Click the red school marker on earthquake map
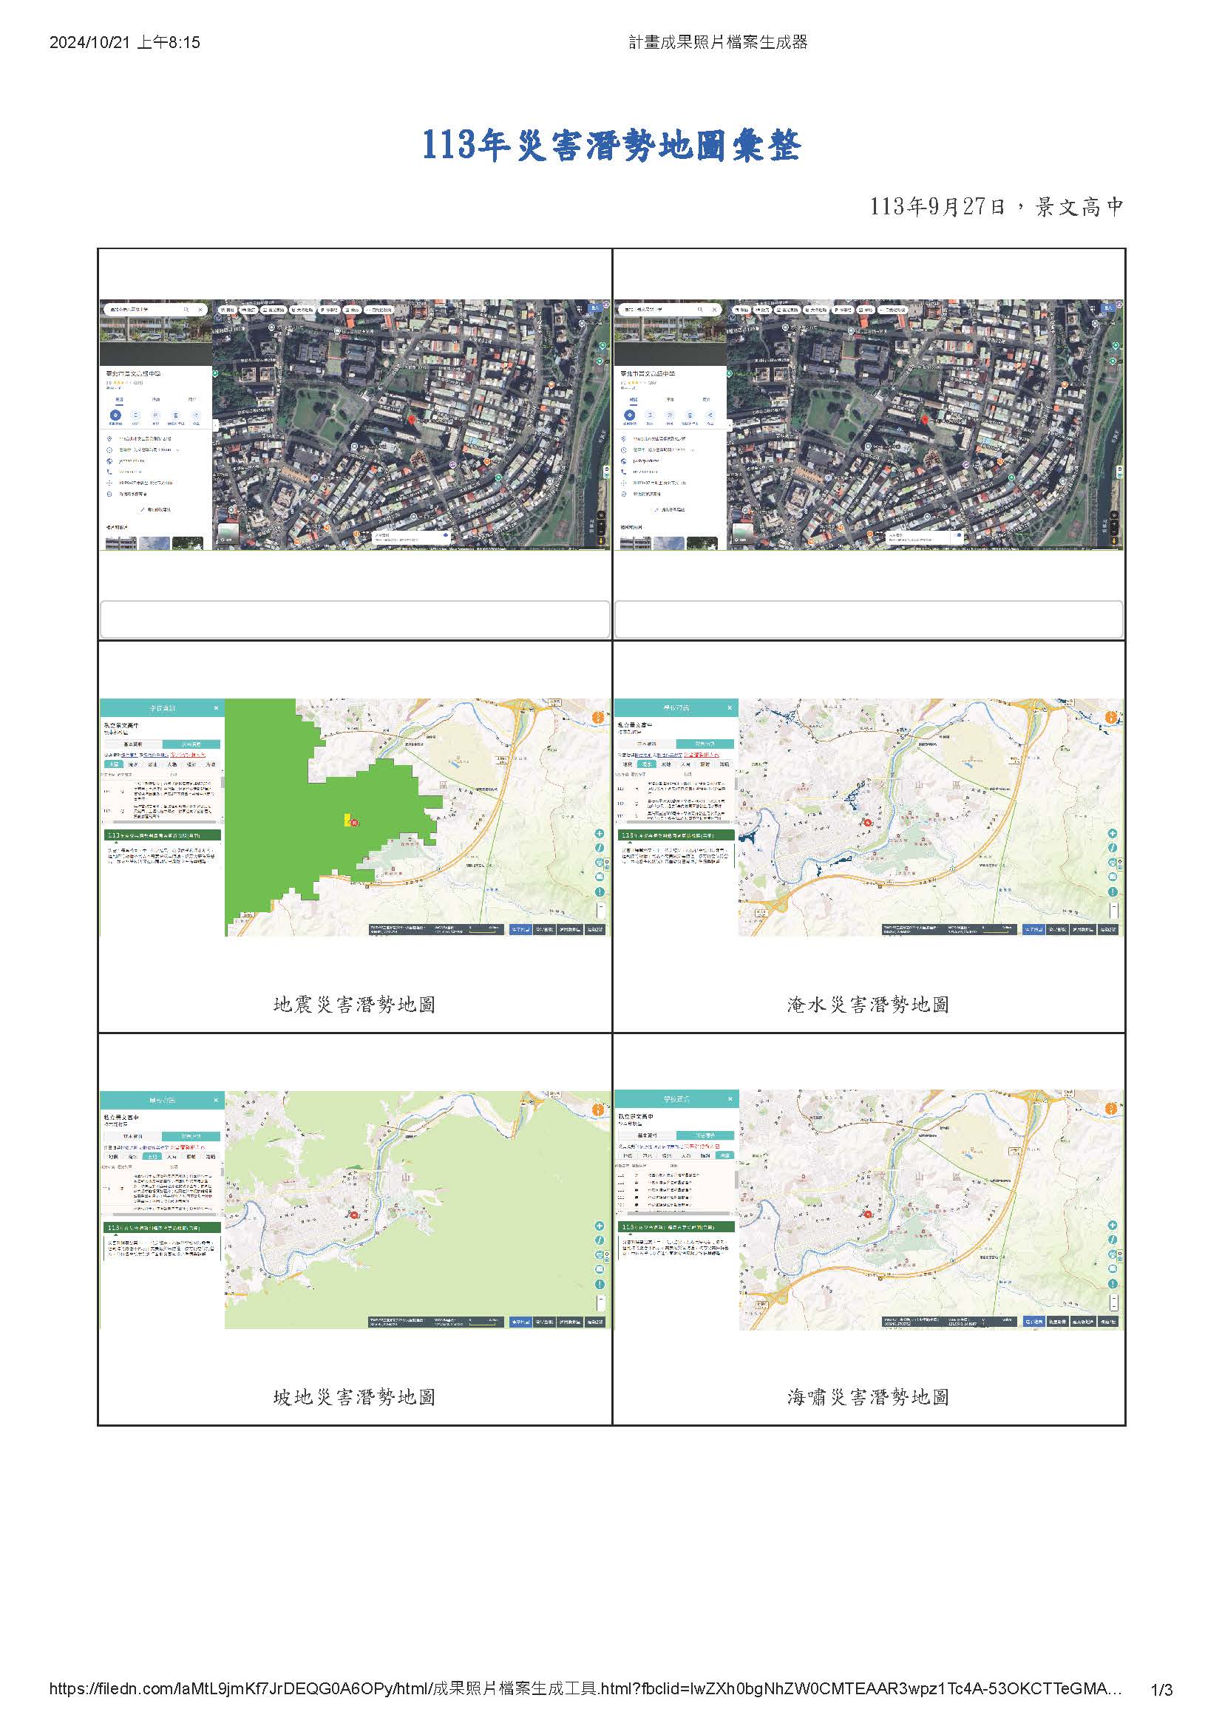 pos(354,822)
